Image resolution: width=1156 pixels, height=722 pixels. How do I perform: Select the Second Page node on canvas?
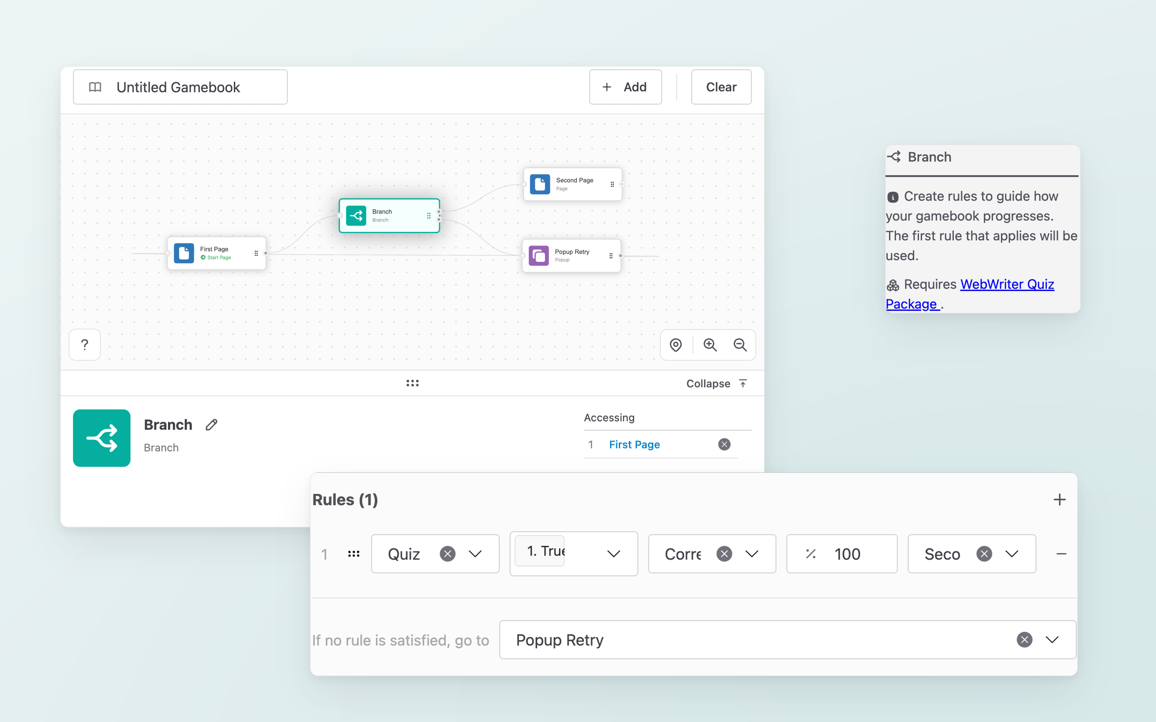572,184
